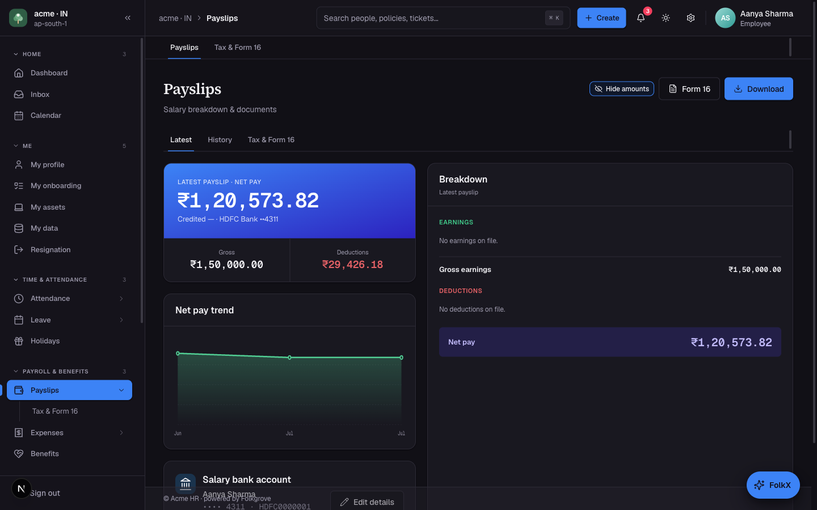
Task: Open inner Tax & Form 16 tab
Action: click(x=271, y=140)
